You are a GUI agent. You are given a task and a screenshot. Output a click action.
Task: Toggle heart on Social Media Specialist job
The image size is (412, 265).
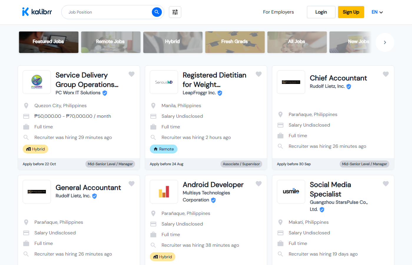[386, 184]
